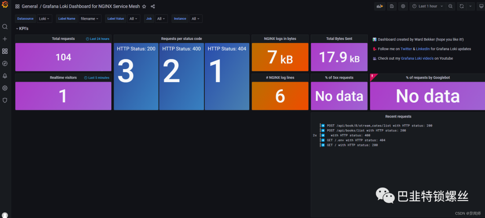
Task: Open the Label Value All dropdown
Action: point(134,19)
